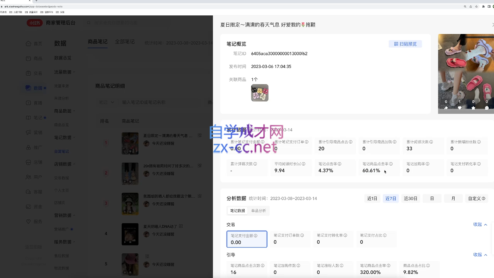Click heart like icon on note preview
This screenshot has width=494, height=278.
(460, 108)
